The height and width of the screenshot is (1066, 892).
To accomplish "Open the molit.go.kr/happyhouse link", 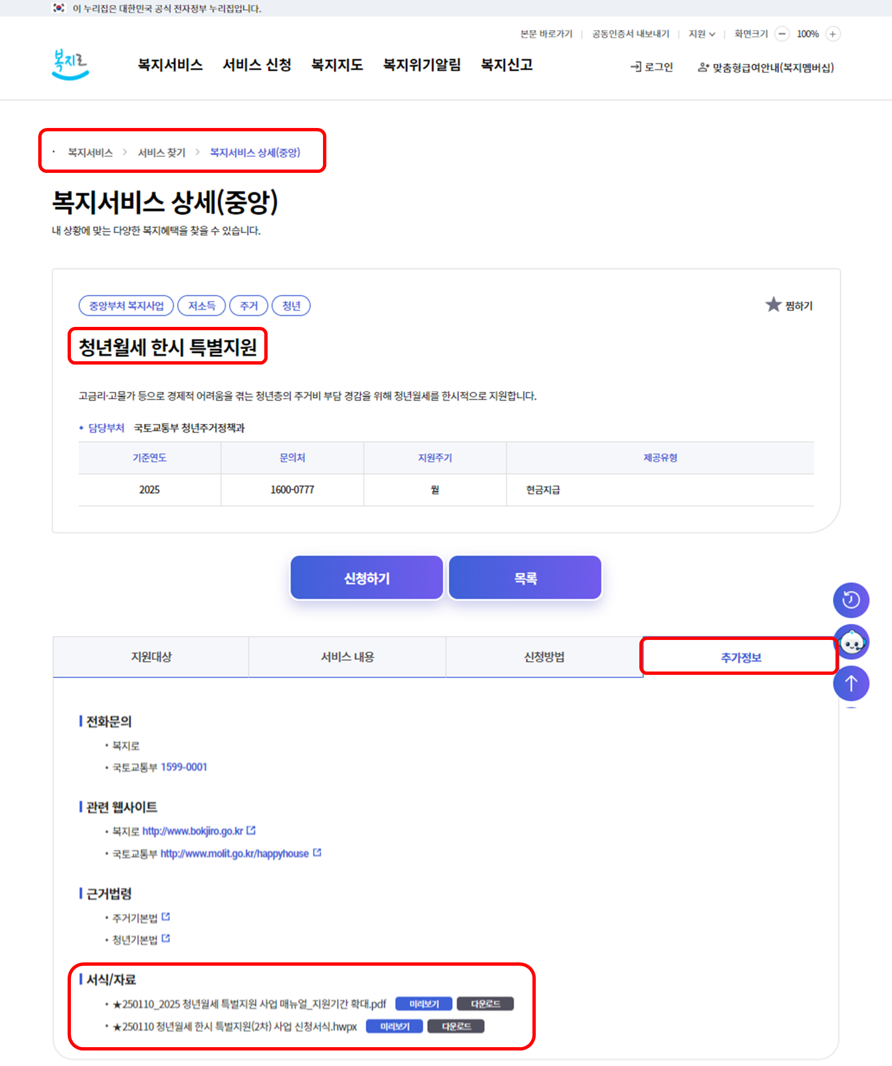I will [234, 853].
